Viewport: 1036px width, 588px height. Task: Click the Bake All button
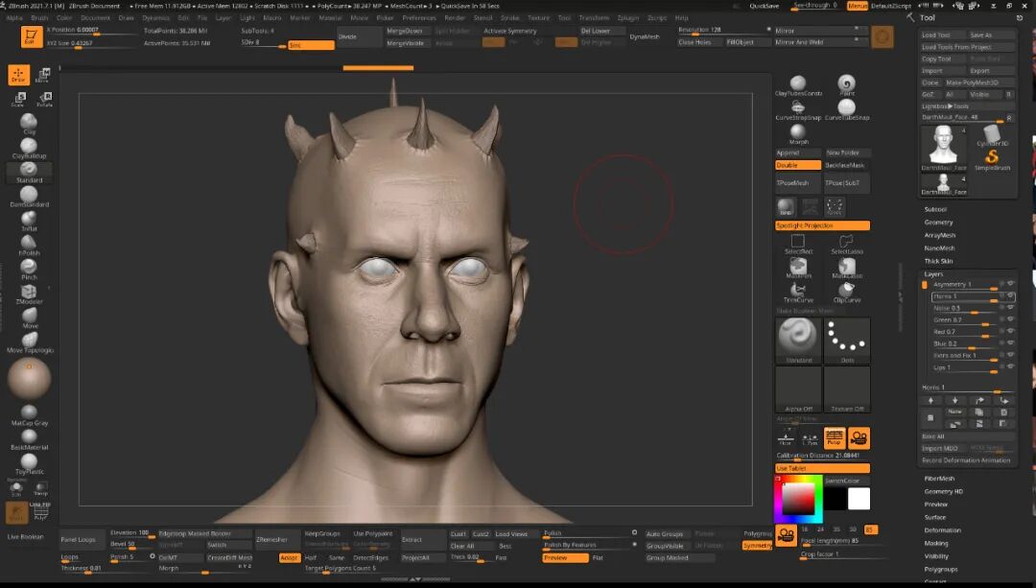point(968,436)
